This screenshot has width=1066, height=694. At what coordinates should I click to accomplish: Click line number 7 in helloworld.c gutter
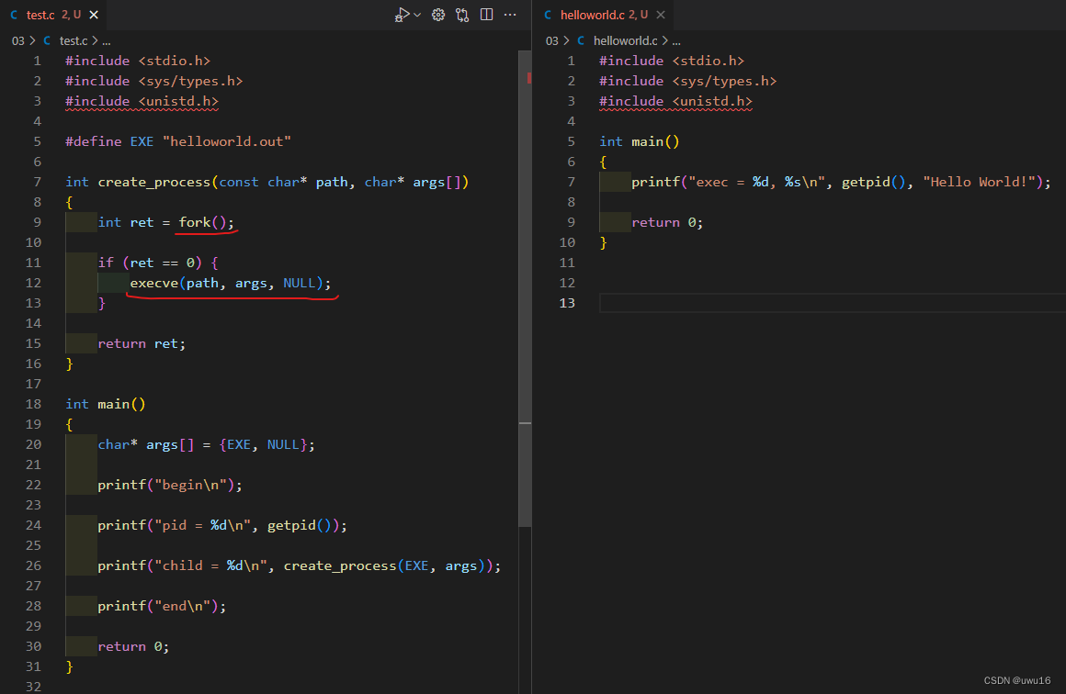[571, 182]
